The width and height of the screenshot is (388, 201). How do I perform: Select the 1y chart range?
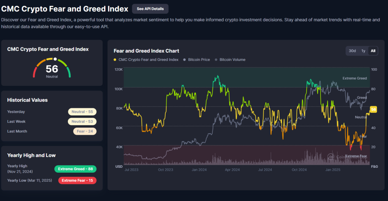point(363,51)
